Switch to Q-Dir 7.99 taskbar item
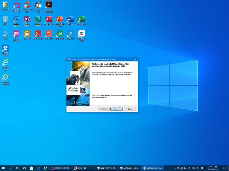The image size is (229, 171). 84,168
